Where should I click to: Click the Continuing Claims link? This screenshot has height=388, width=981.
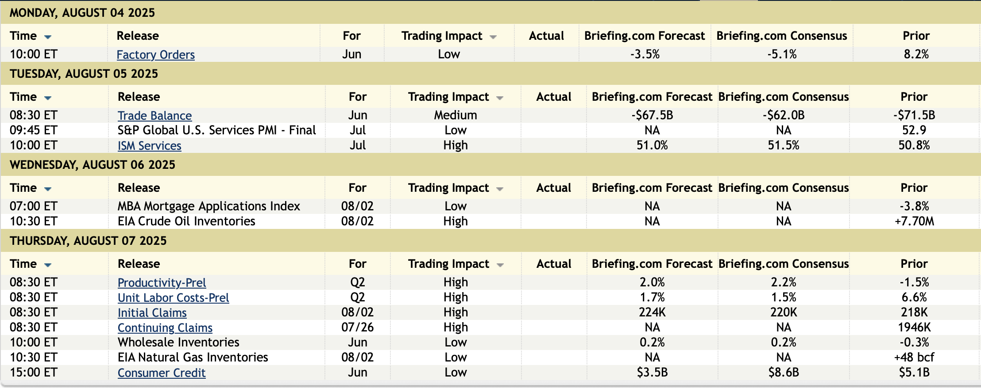[165, 328]
